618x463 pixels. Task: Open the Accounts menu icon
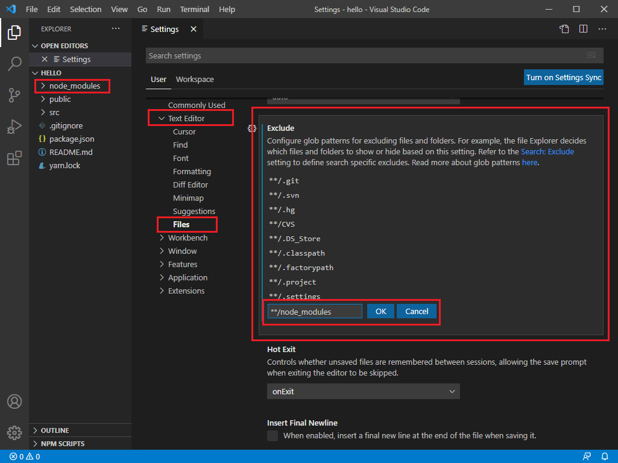click(x=14, y=402)
